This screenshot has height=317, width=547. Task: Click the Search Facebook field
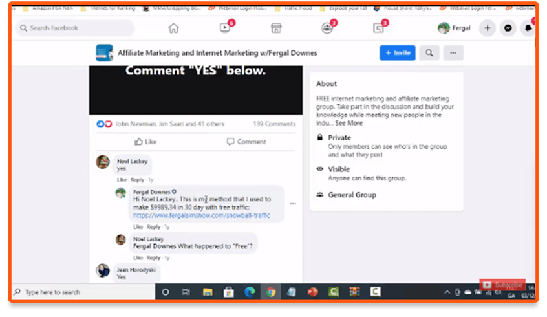point(75,28)
